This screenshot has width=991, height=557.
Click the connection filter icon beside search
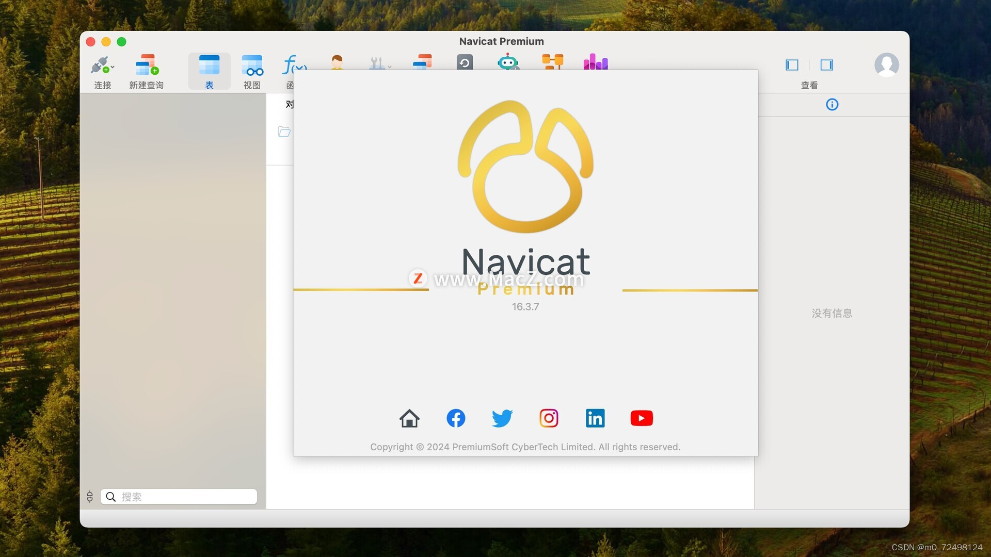tap(90, 497)
